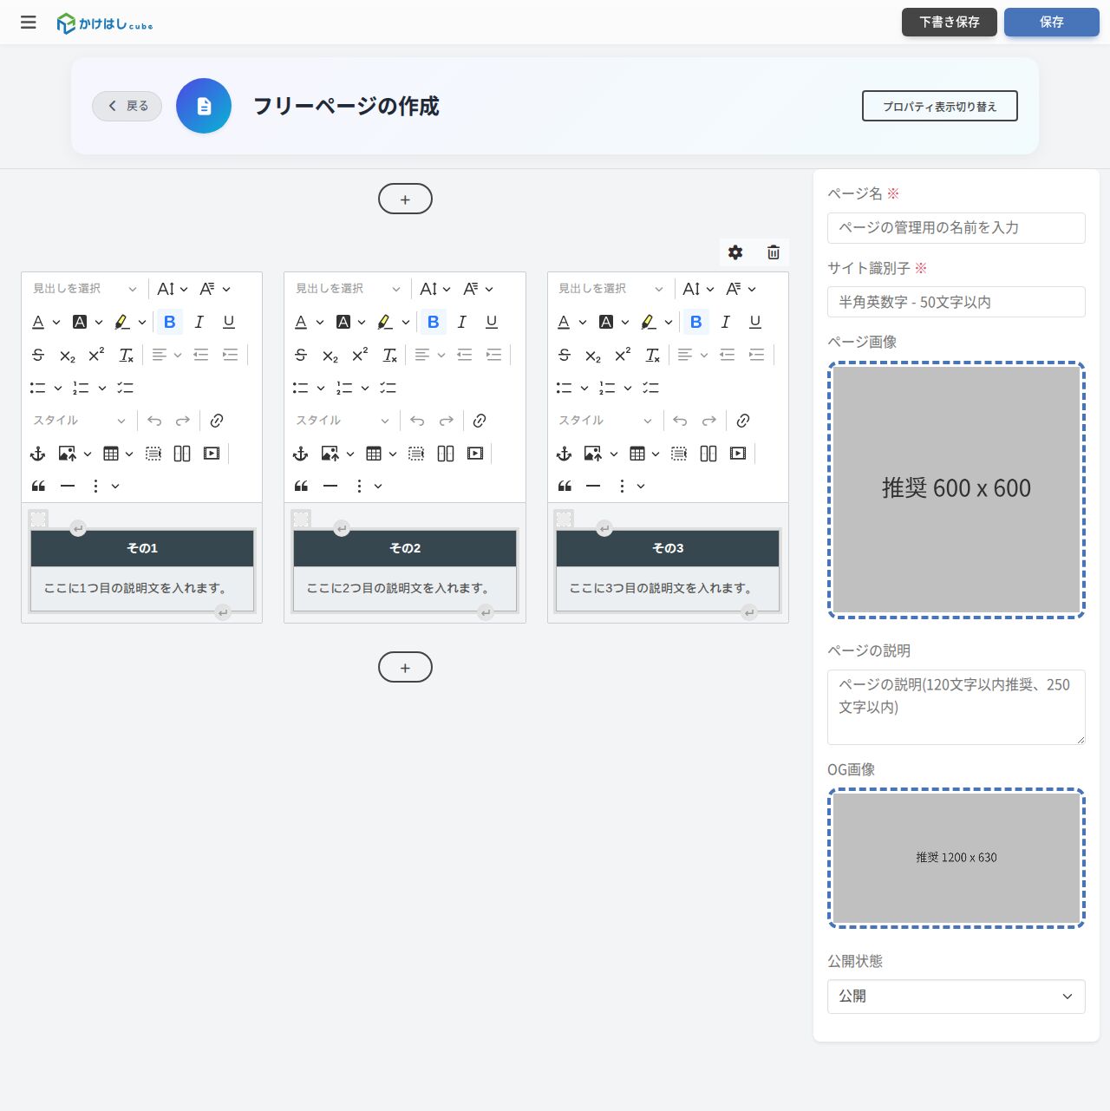Insert block quote in the その3 editor
The height and width of the screenshot is (1111, 1110).
coord(565,487)
